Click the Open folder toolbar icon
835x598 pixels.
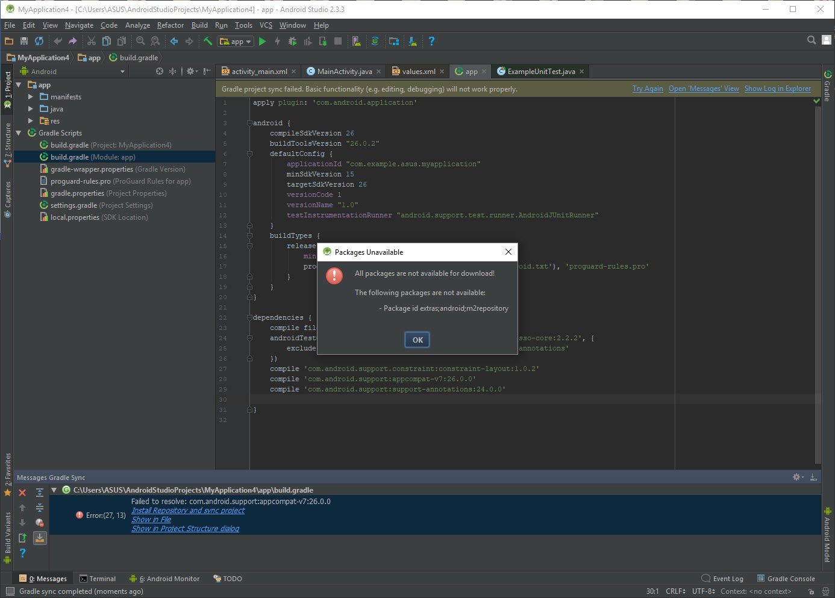(9, 41)
